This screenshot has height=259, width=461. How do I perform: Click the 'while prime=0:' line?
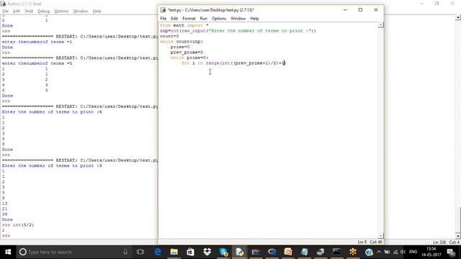point(189,58)
